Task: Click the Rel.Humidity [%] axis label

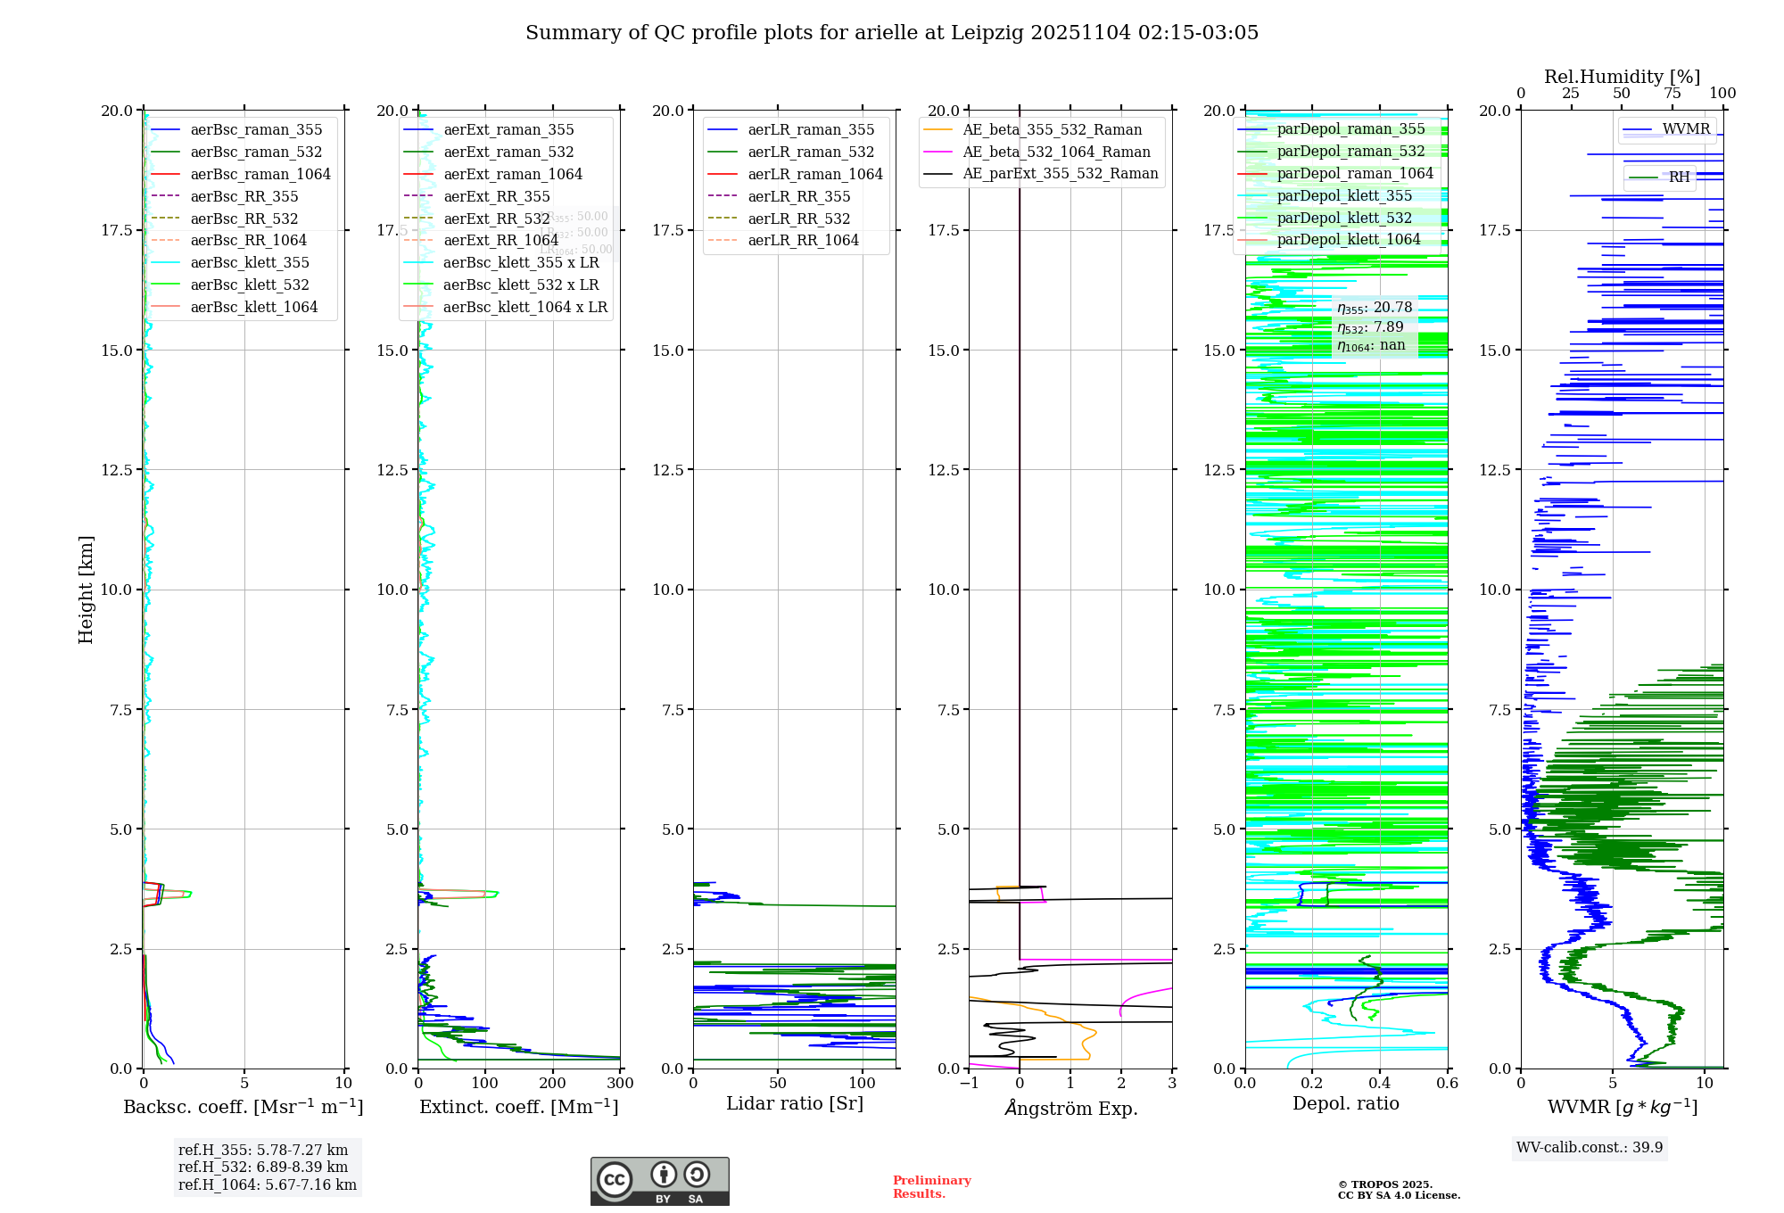Action: 1622,77
